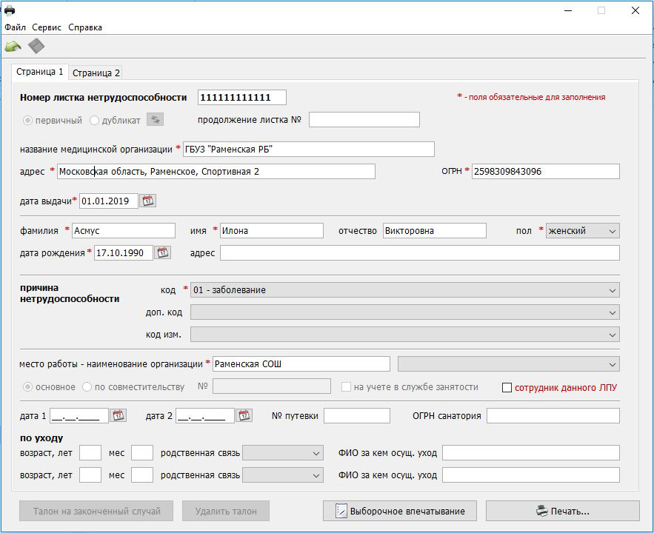Open calendar next to дата 1
The width and height of the screenshot is (654, 533).
tap(119, 415)
